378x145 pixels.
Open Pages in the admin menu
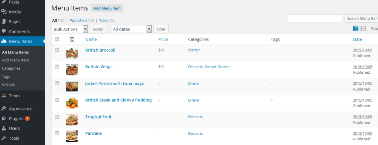point(15,22)
